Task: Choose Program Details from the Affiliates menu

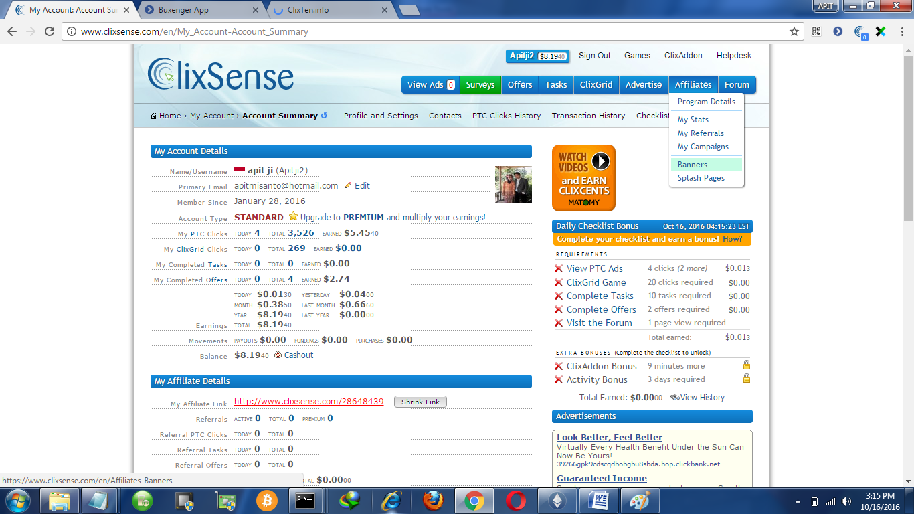Action: pos(707,102)
